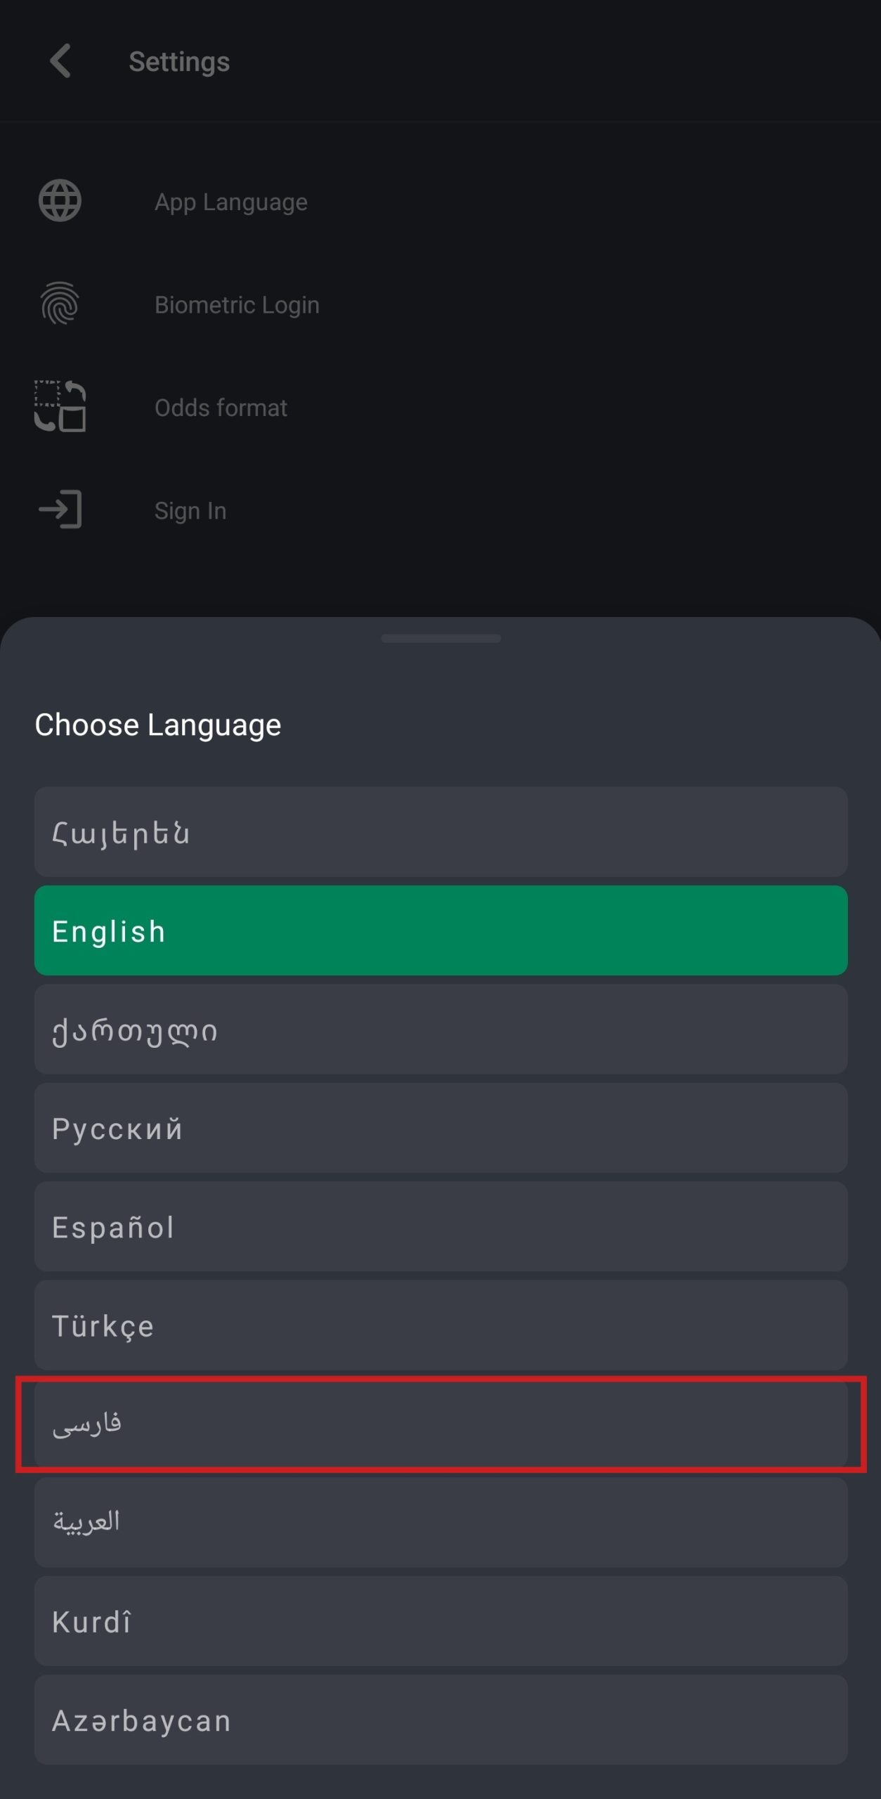Choose Español as the language

440,1227
